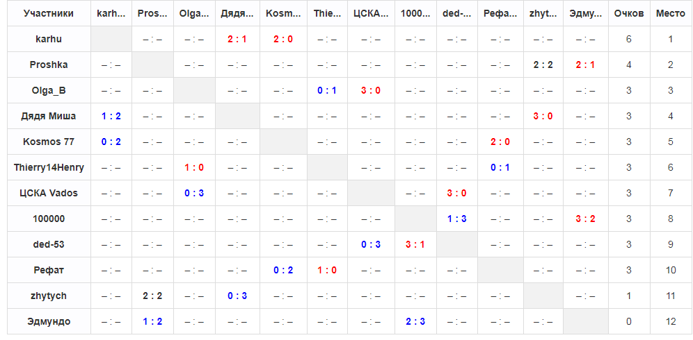Screen dimensions: 693x340
Task: Select the Очков column header
Action: point(628,14)
